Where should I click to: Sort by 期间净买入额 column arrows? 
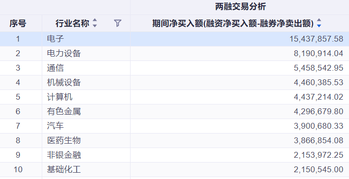pos(319,23)
